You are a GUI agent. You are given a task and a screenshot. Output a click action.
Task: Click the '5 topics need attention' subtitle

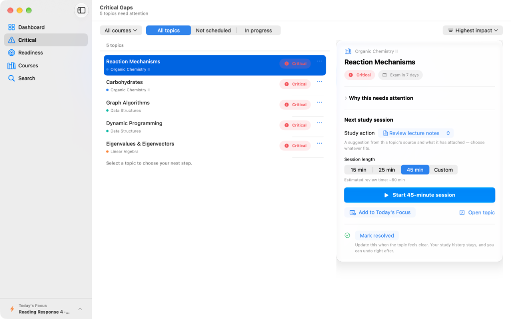[124, 13]
